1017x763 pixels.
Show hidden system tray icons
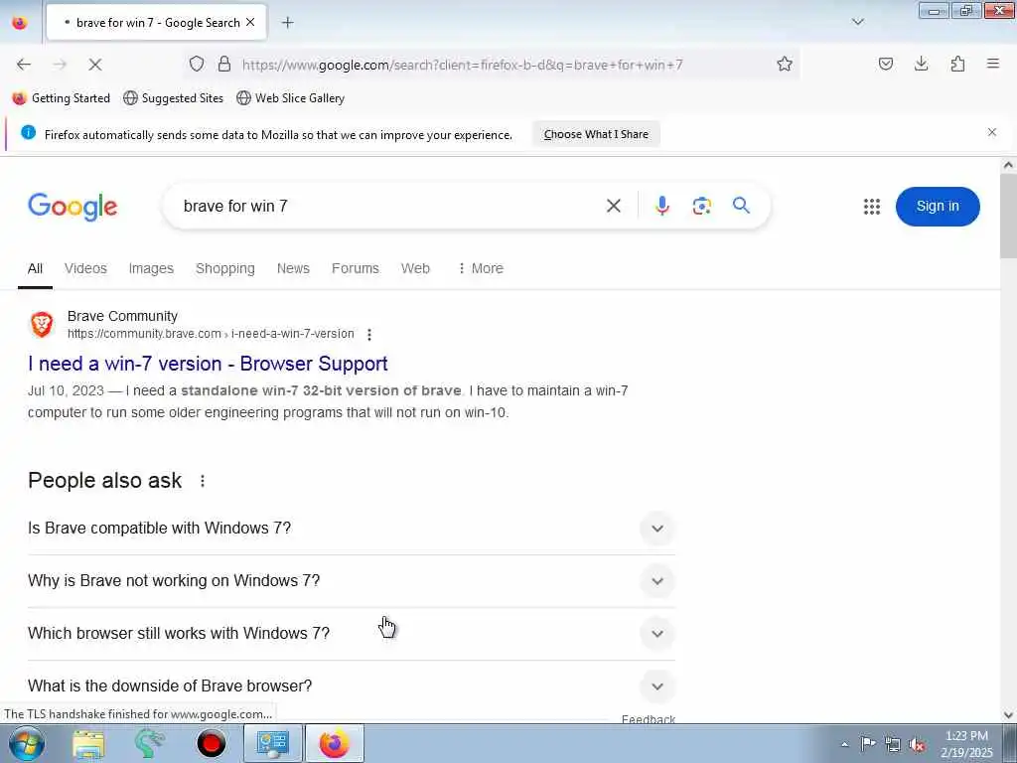tap(844, 744)
